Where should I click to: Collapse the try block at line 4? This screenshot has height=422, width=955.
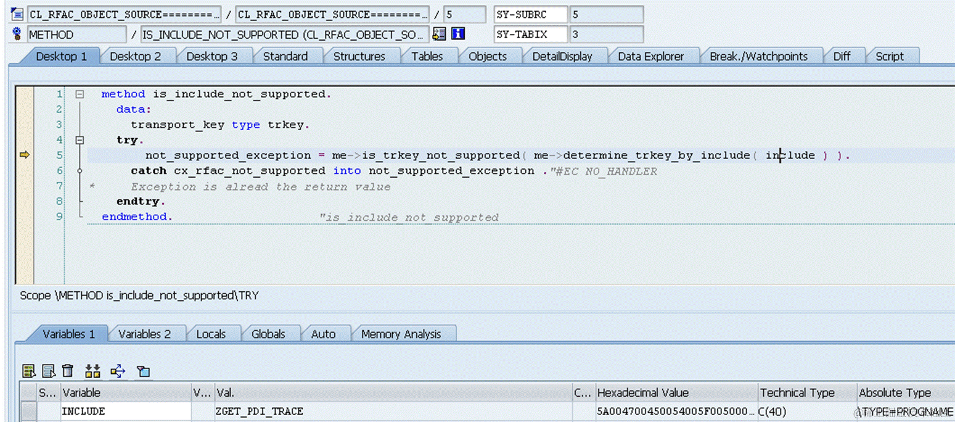pyautogui.click(x=80, y=140)
